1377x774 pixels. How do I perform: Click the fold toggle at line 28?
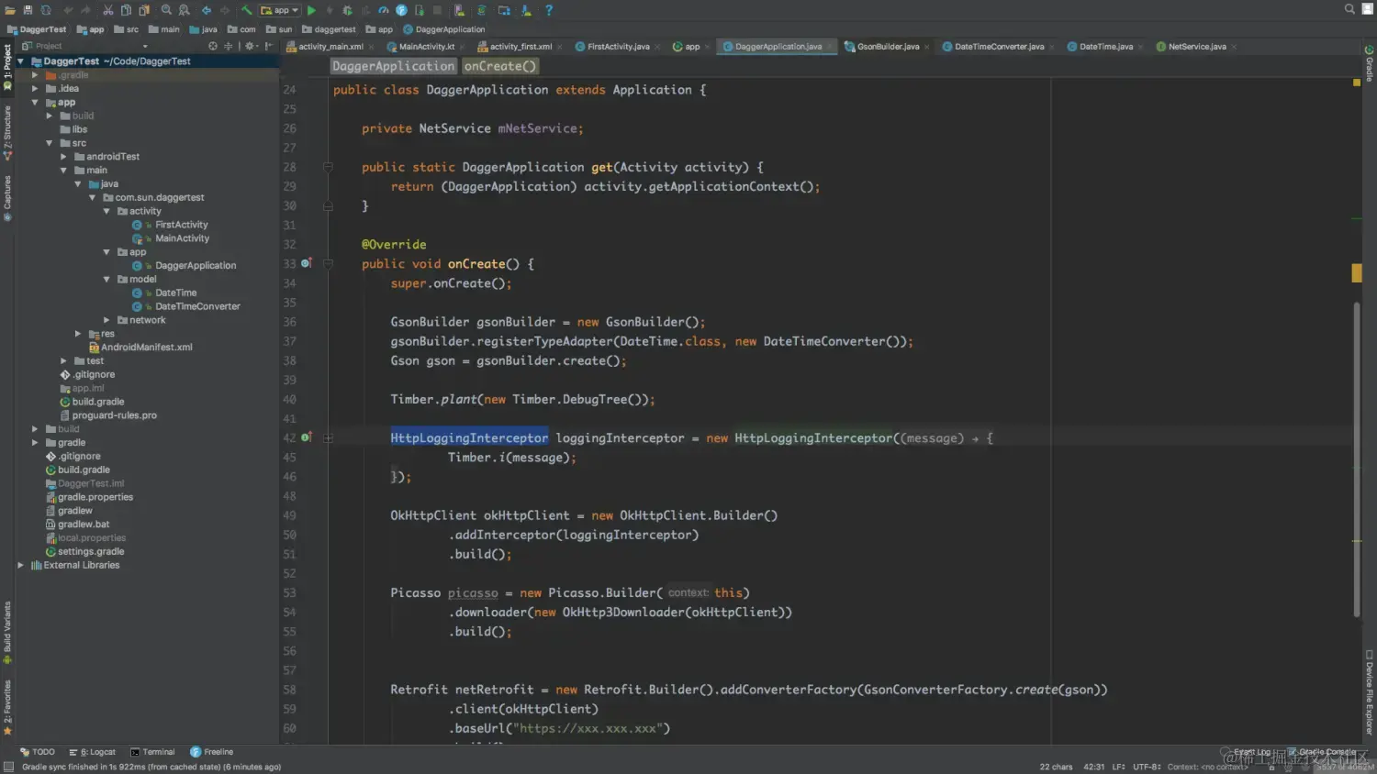pyautogui.click(x=328, y=167)
